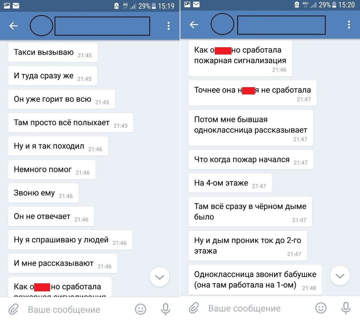This screenshot has height=321, width=360.
Task: Open contact name box in left header
Action: coord(102,26)
